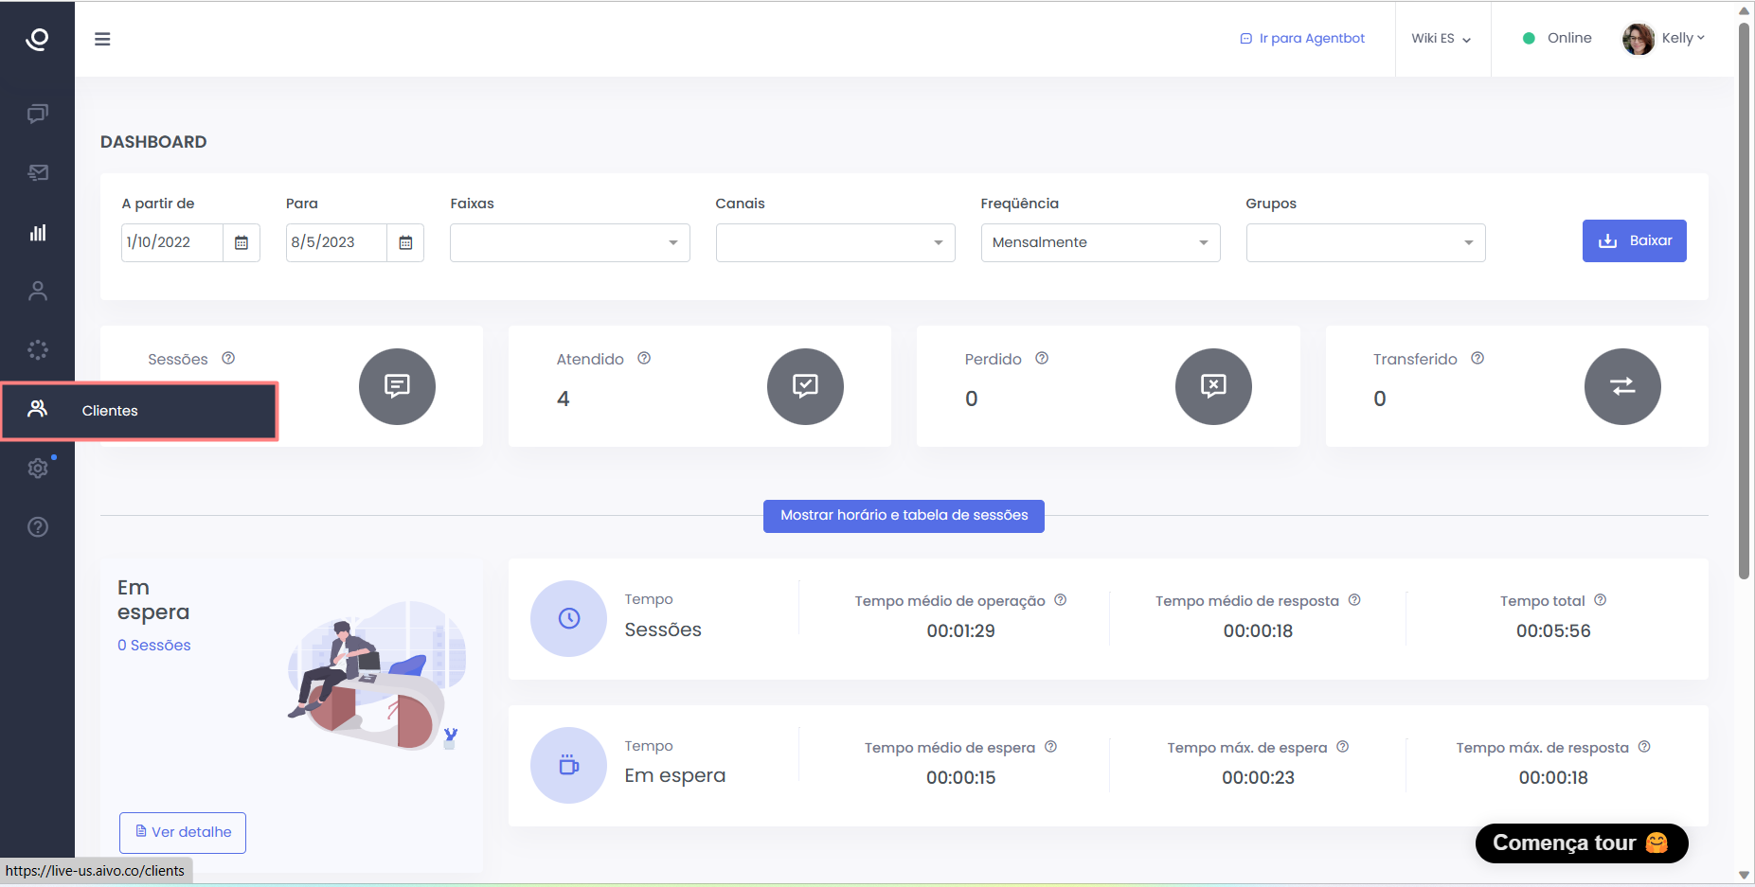The height and width of the screenshot is (887, 1755).
Task: Click info icon beside Tempo médio de operação
Action: pos(1061,600)
